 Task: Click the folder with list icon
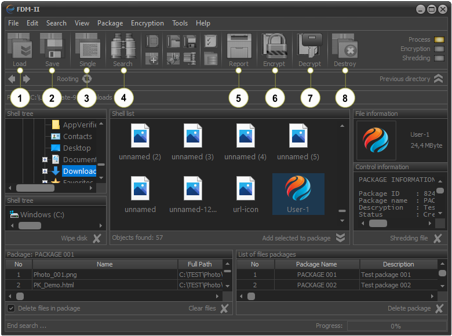tap(211, 59)
